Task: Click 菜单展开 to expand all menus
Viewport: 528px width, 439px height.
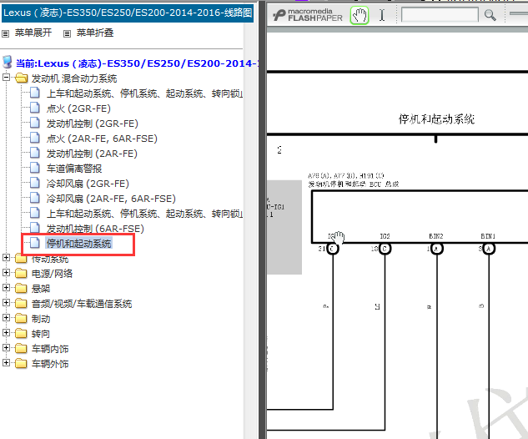Action: tap(33, 33)
